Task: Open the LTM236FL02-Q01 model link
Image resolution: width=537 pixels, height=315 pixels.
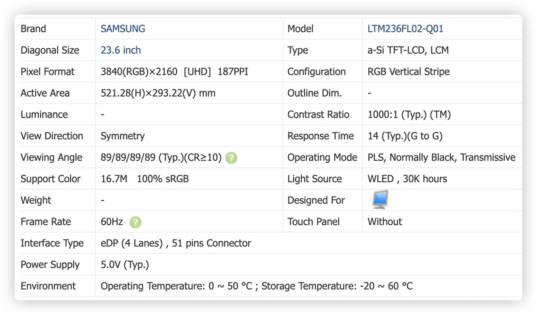Action: tap(405, 29)
